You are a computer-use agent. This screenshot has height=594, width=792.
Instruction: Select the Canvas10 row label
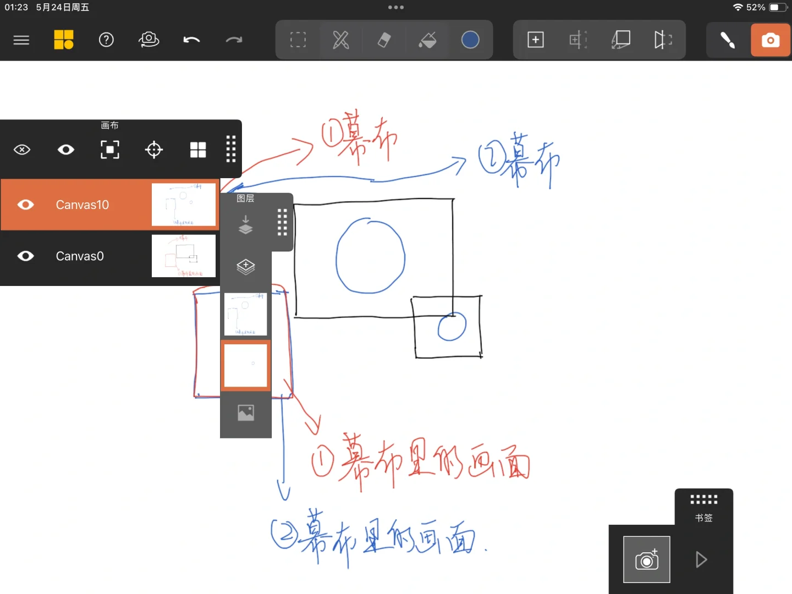[x=82, y=205]
